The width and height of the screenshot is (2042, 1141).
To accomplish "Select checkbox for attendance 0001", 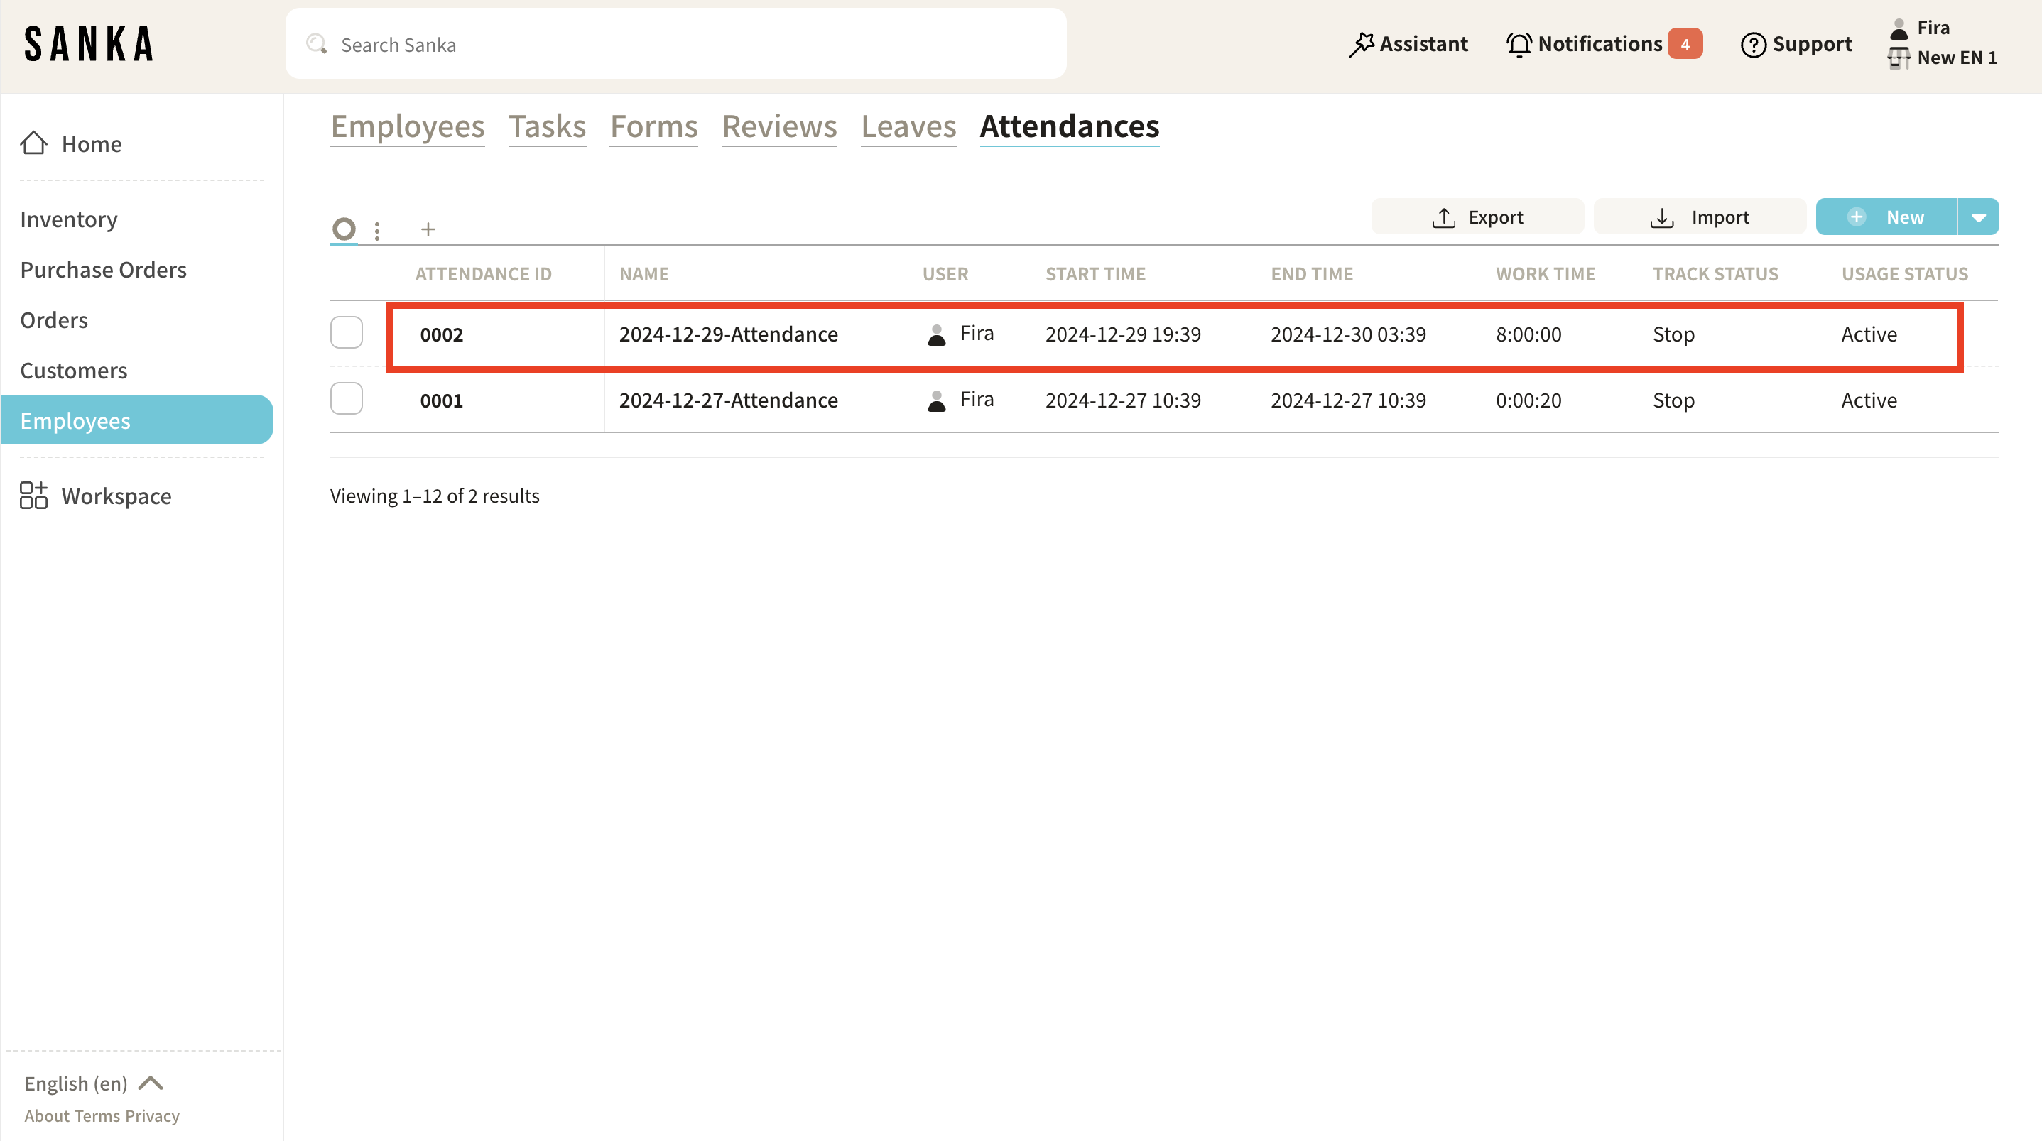I will (x=347, y=399).
